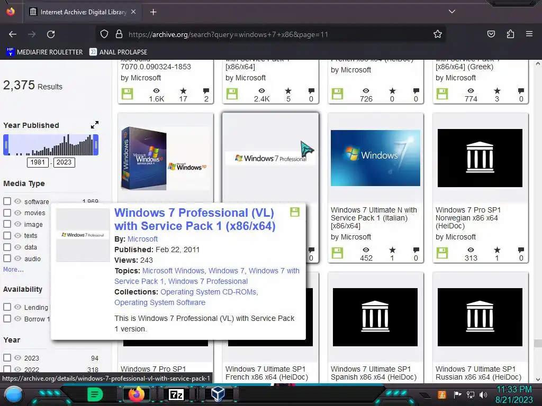542x406 pixels.
Task: Open the taskbar clock and date
Action: tap(514, 394)
